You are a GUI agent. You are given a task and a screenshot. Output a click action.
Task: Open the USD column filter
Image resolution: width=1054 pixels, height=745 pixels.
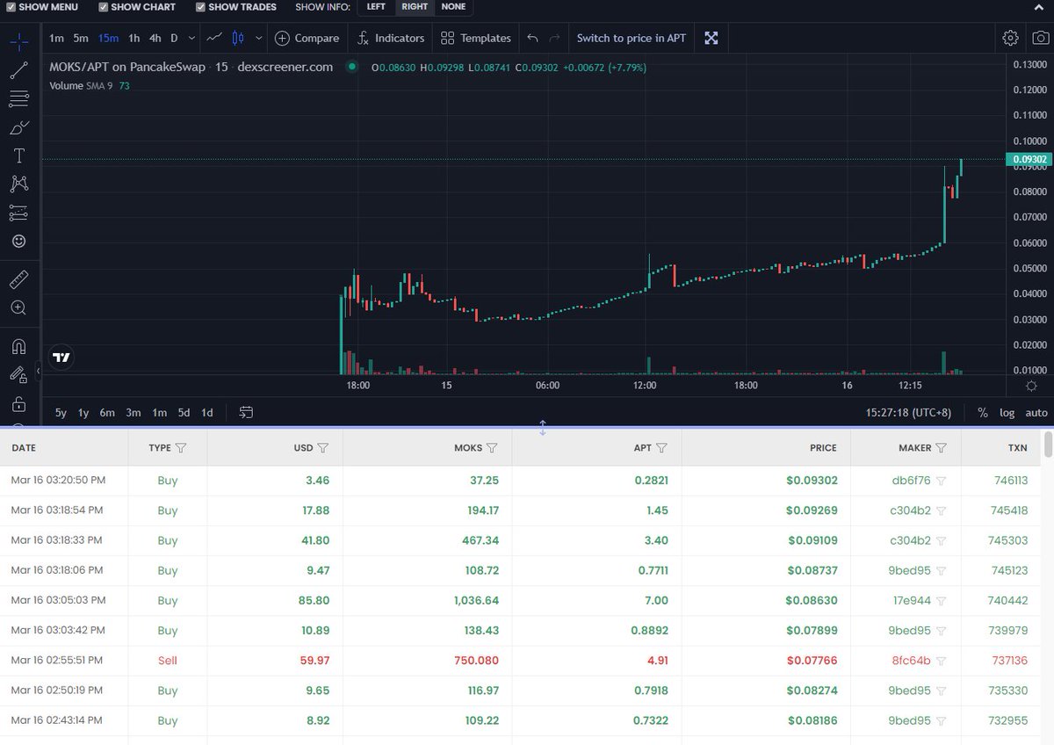324,448
